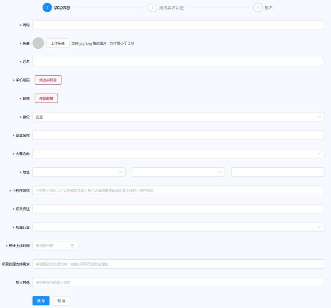
Task: Click step 2 circle 完成实名认证
Action: click(152, 8)
